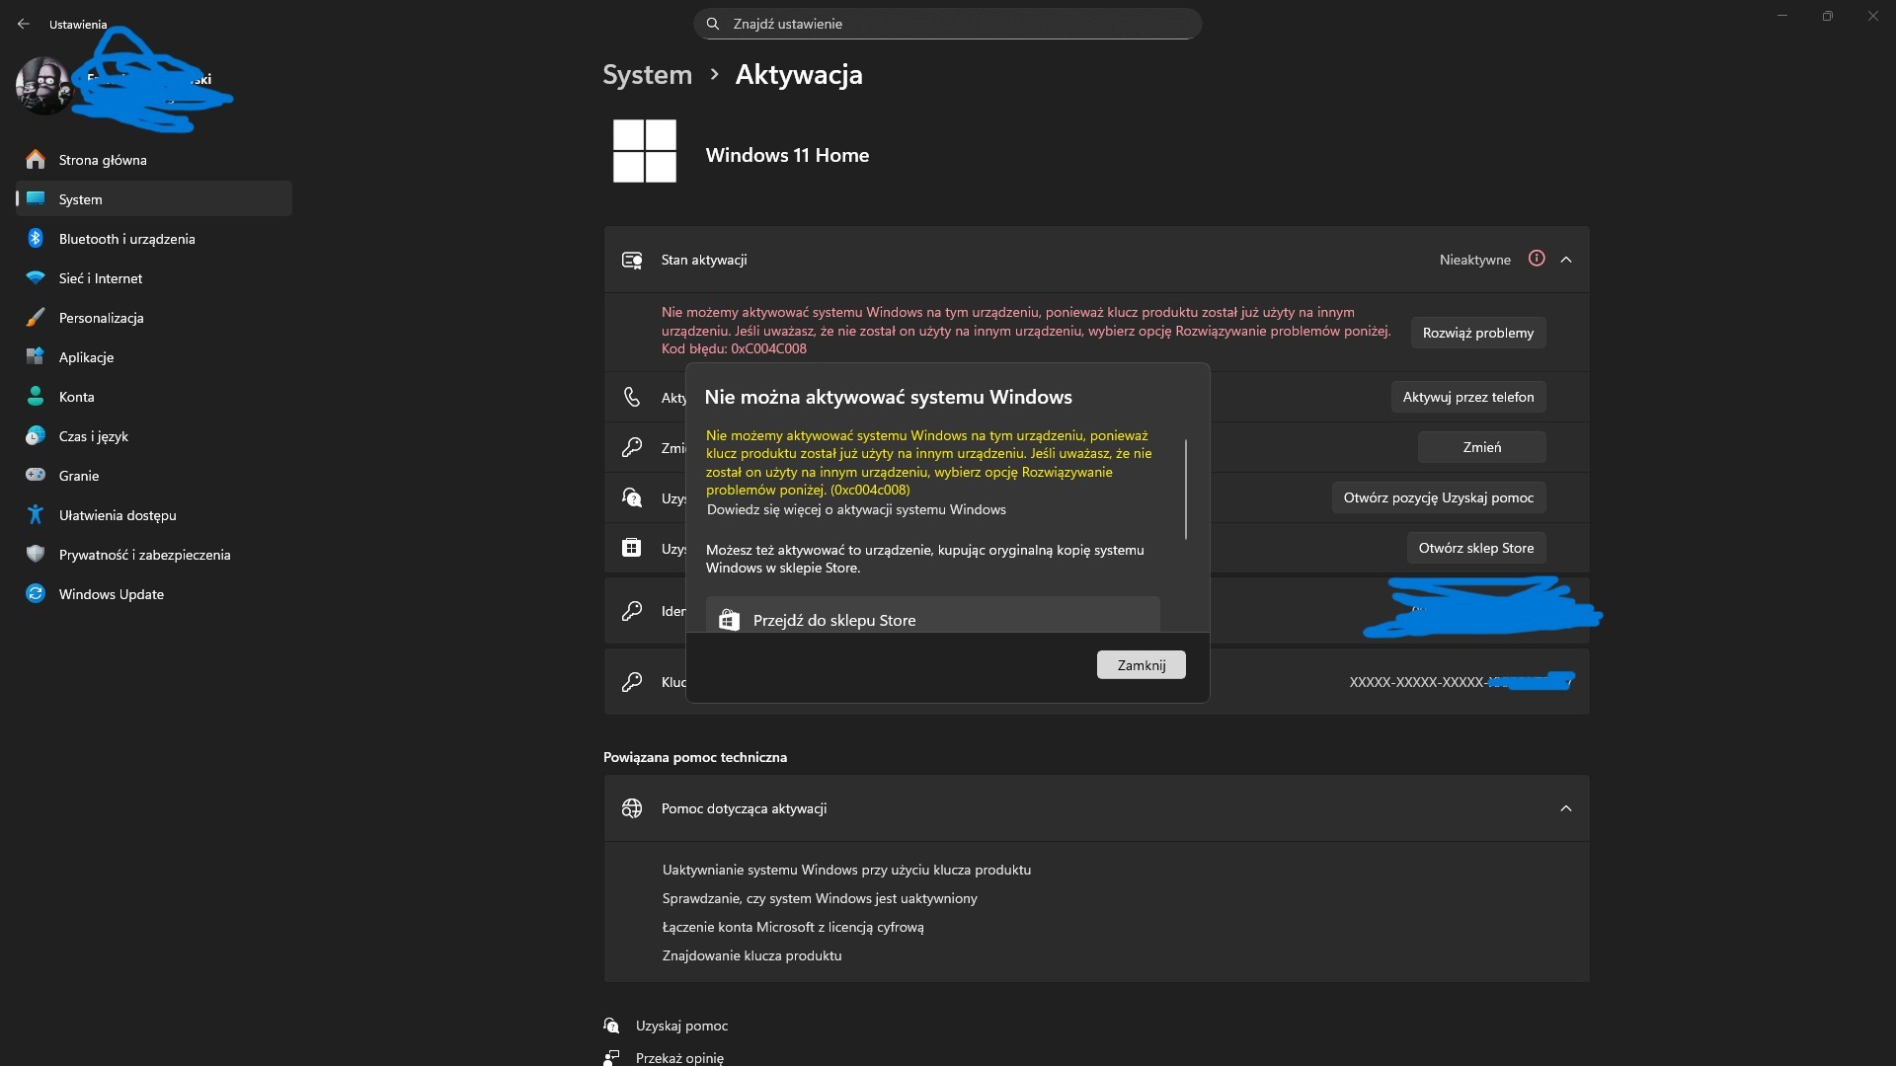The image size is (1896, 1066).
Task: Click the search magnifier icon
Action: [713, 24]
